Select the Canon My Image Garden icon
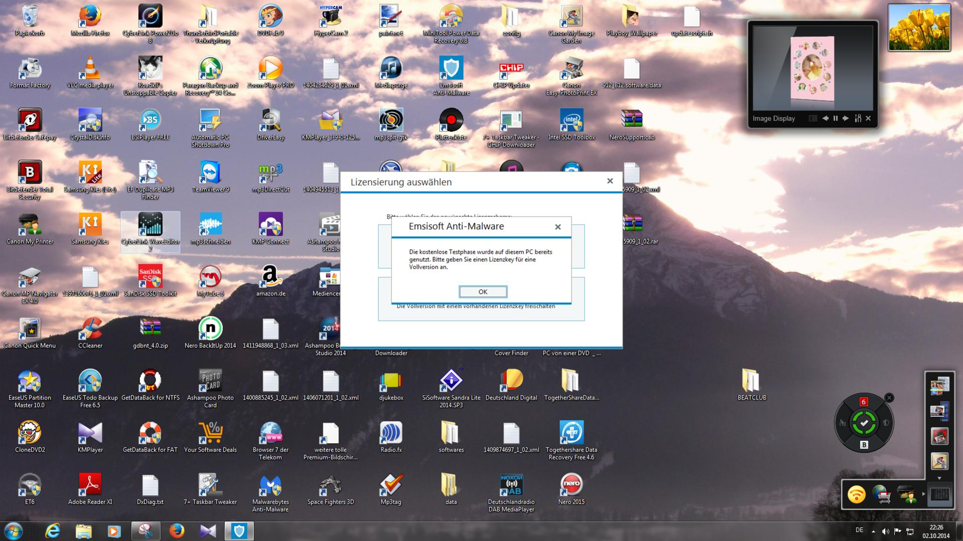963x541 pixels. (x=572, y=24)
